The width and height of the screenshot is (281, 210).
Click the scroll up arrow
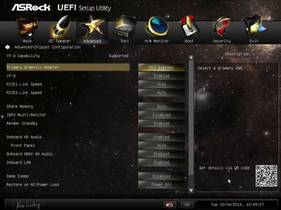coord(191,58)
